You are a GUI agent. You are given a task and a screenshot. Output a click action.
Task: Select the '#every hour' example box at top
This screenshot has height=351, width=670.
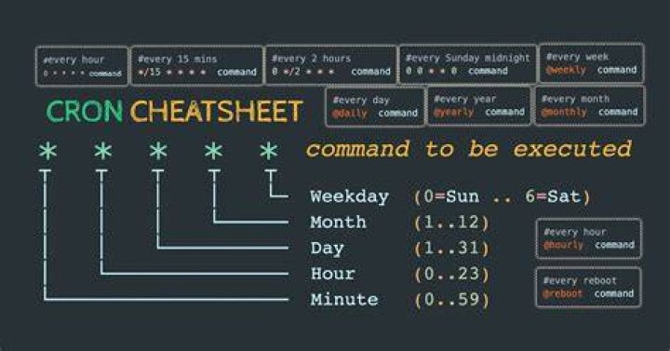tap(82, 66)
